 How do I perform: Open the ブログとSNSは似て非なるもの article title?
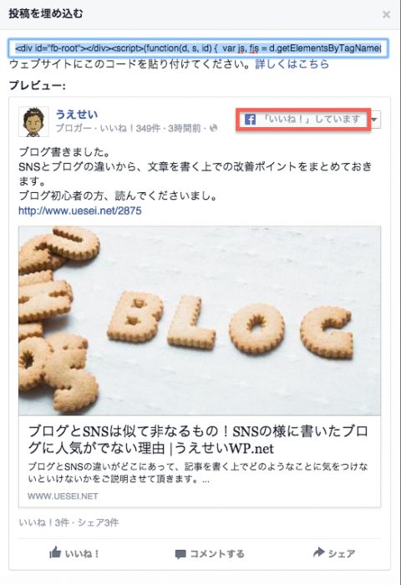199,440
